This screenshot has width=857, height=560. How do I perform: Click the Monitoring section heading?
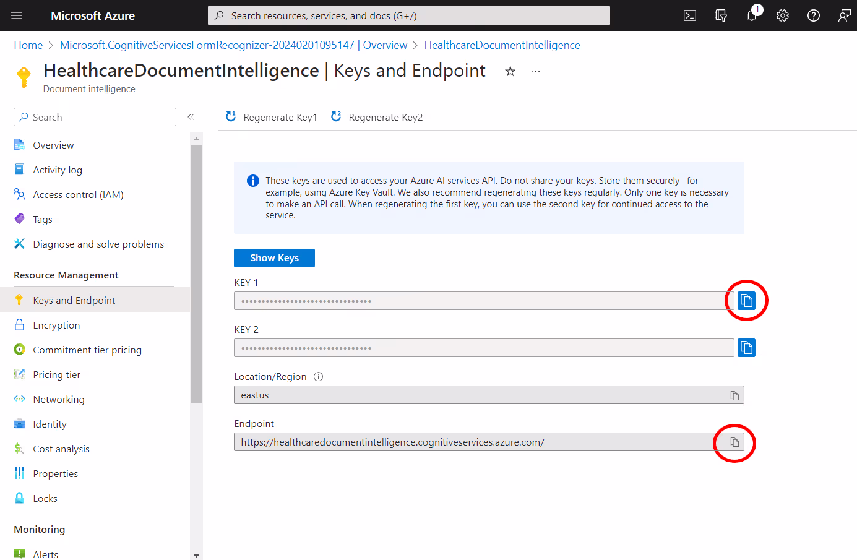(x=40, y=529)
